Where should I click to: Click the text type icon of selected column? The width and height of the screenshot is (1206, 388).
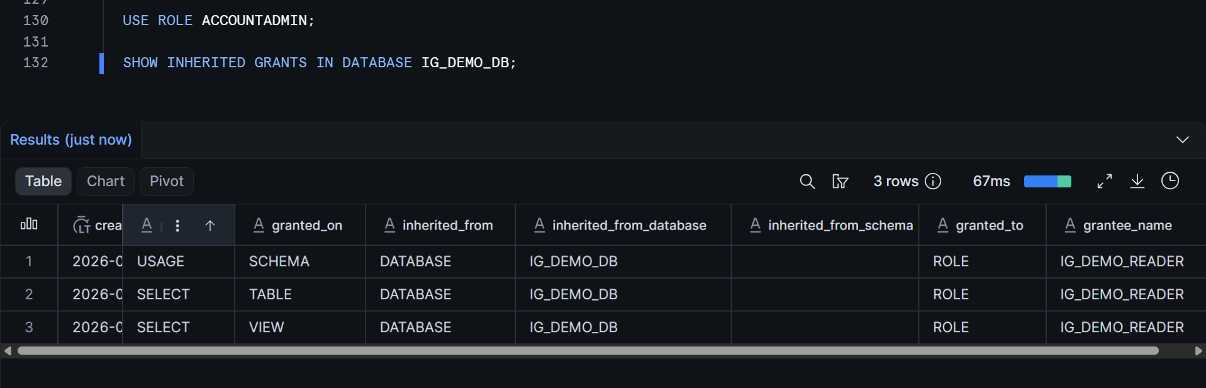click(147, 225)
